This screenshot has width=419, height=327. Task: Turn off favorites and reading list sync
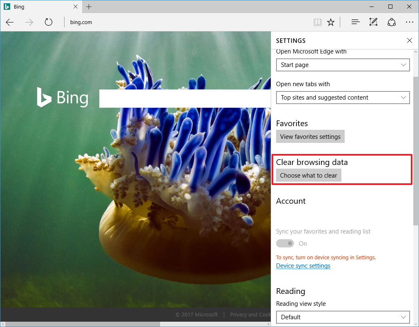285,243
